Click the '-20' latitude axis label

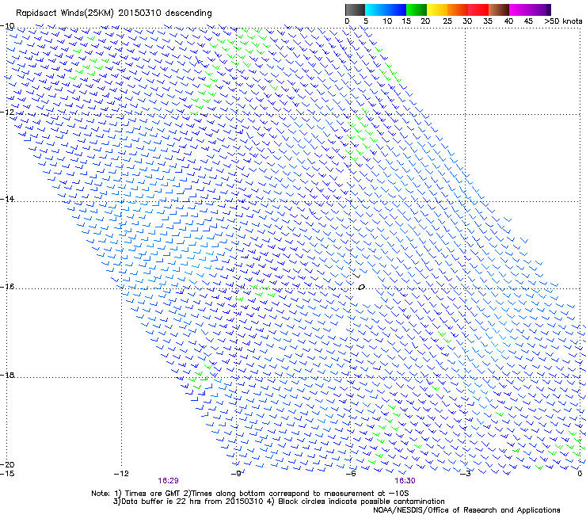(x=7, y=464)
